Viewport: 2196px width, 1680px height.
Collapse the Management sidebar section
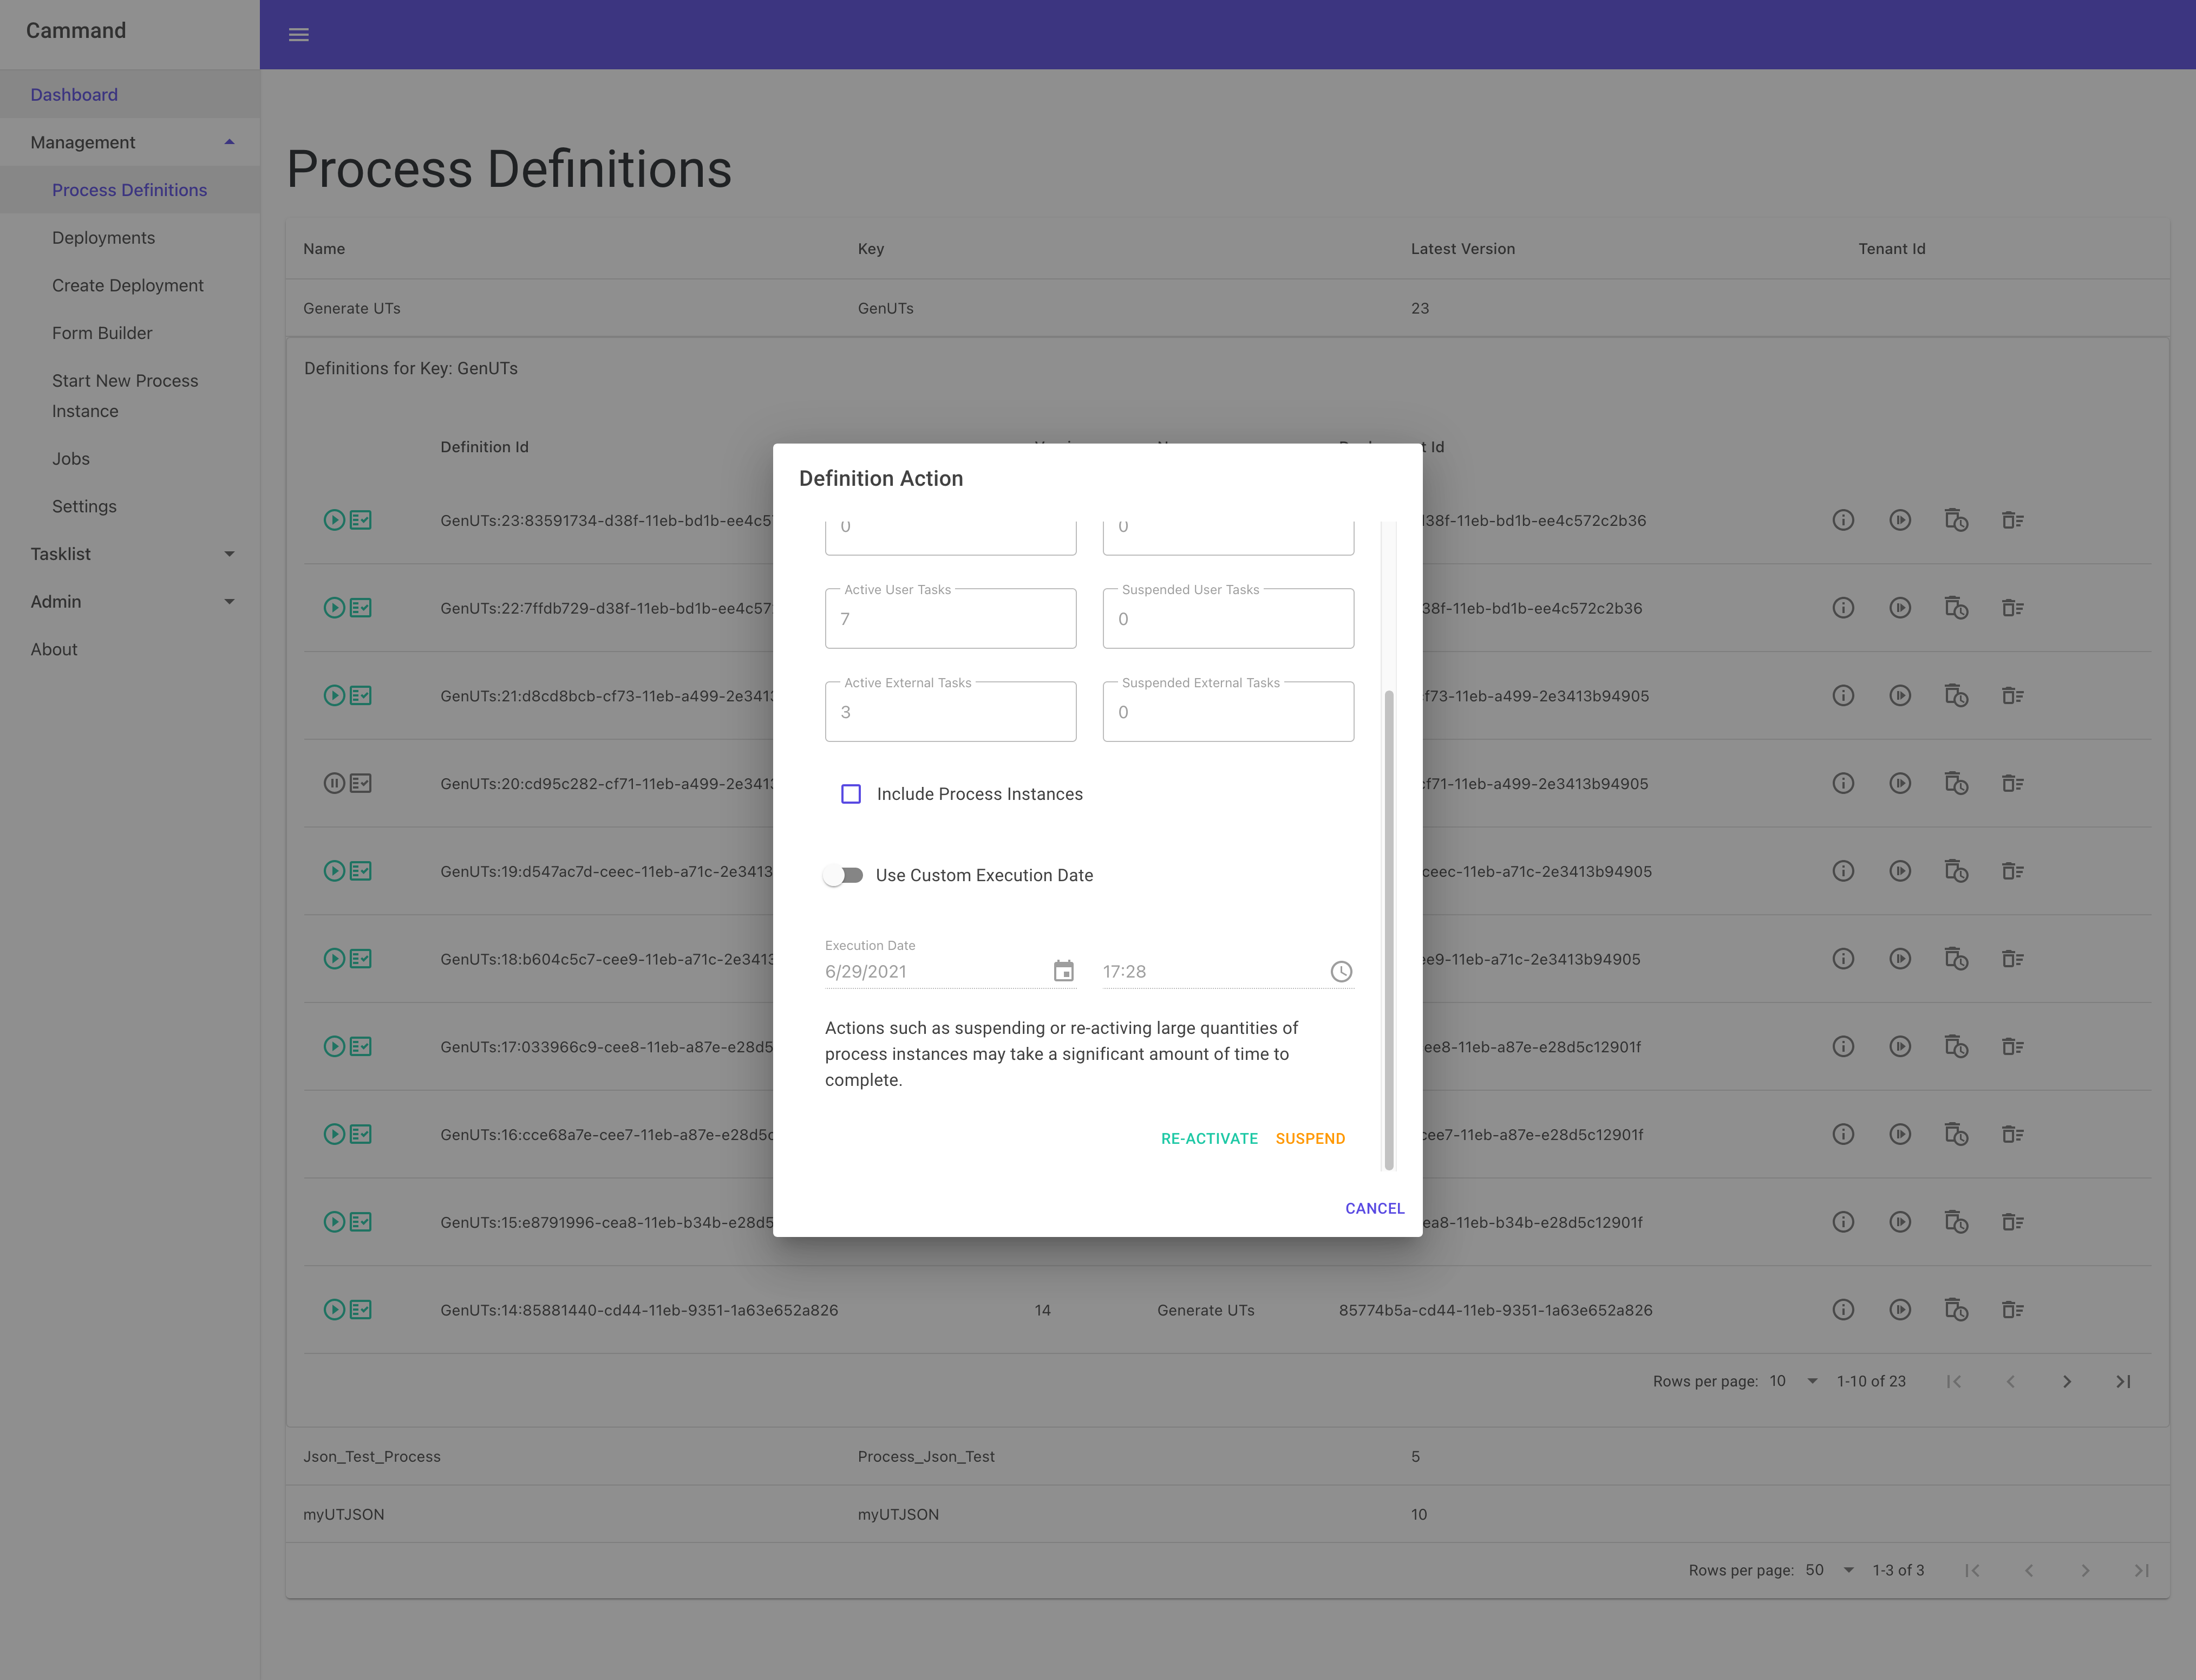229,142
